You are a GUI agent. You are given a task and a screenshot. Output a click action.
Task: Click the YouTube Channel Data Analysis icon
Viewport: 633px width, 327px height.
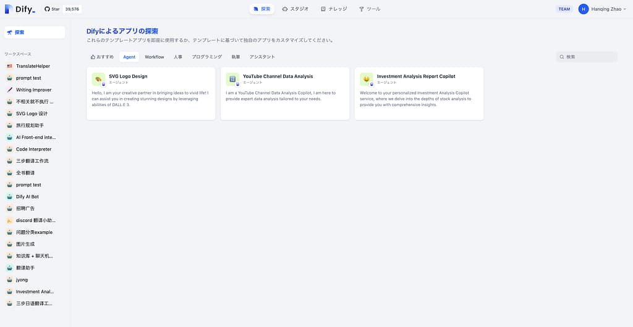(232, 79)
